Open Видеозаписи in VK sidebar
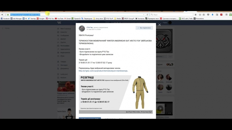Viewport: 232px width, 130px height. coord(64,53)
